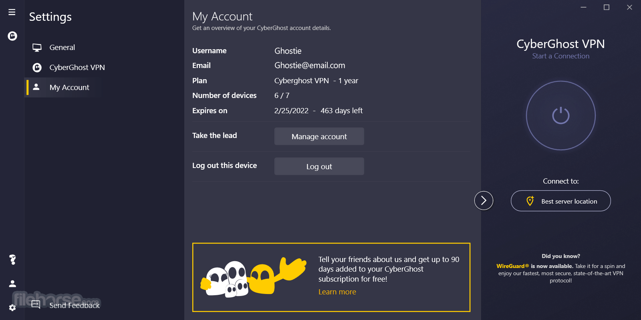Screen dimensions: 641x320
Task: Close the CyberGhost window
Action: pos(629,7)
